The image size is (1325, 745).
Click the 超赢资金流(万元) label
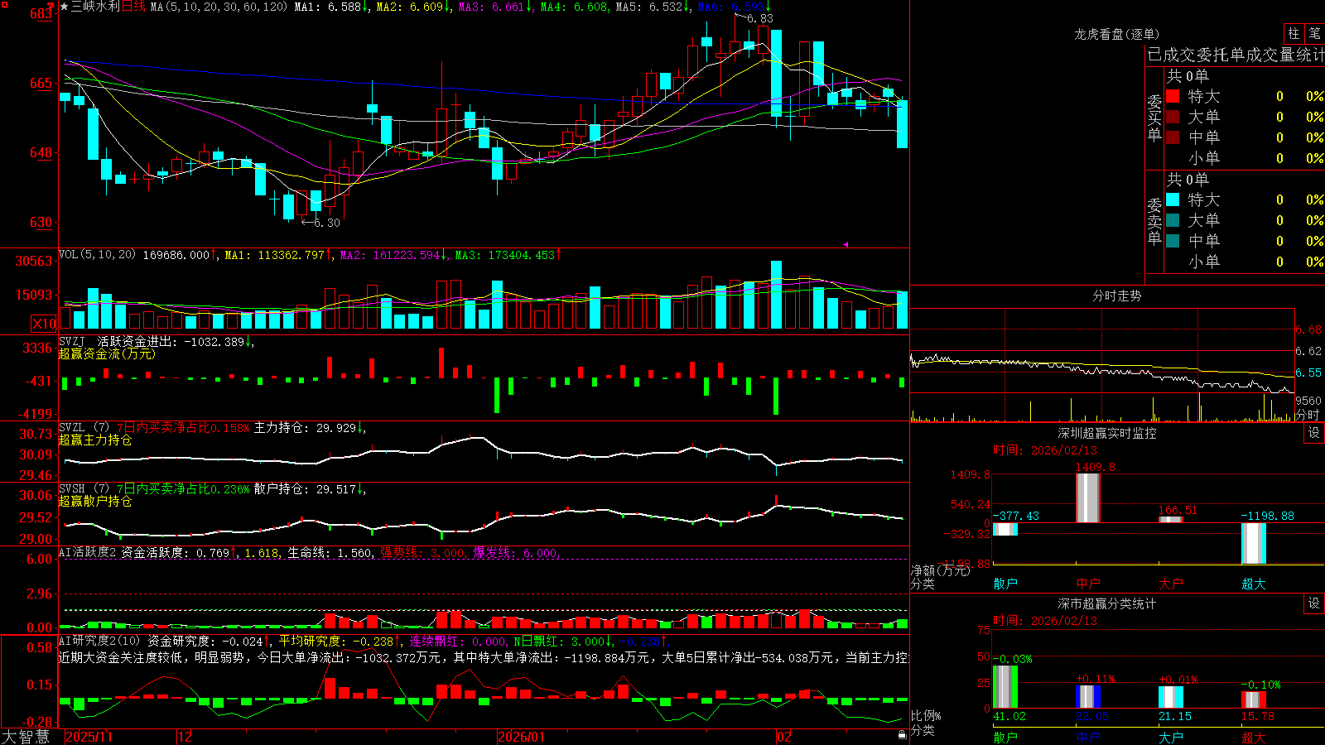(107, 353)
